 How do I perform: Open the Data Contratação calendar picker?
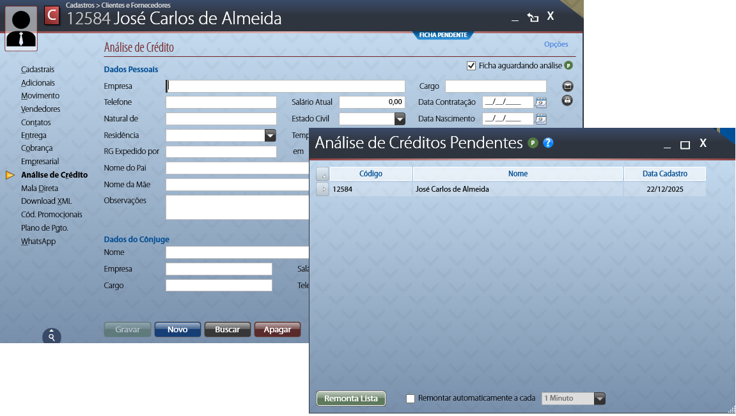tap(541, 102)
